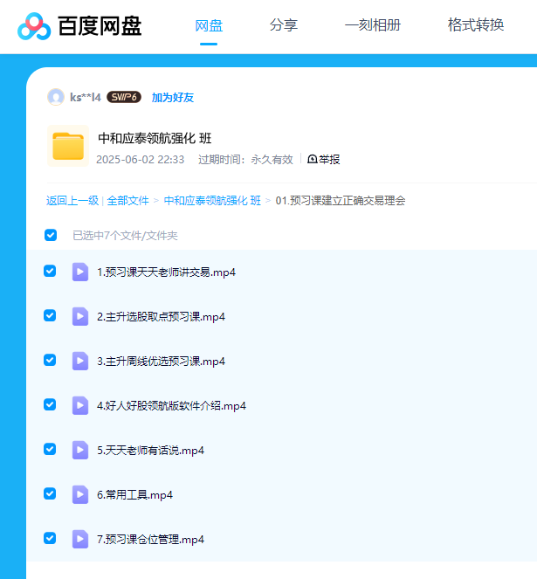
Task: Click the SVIP6 membership badge
Action: pos(124,97)
